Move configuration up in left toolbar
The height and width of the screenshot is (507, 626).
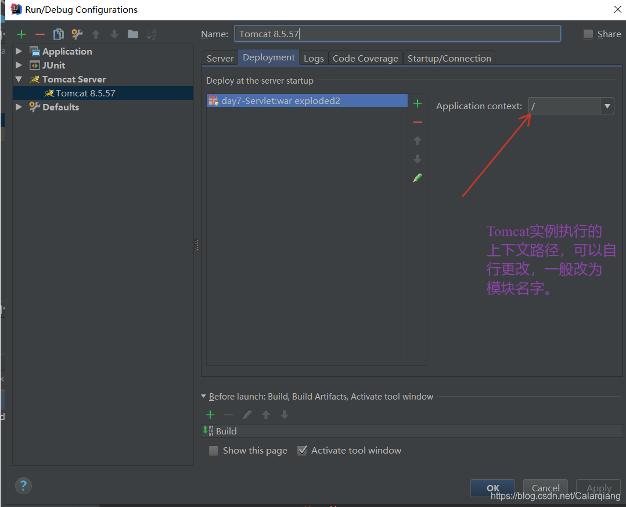coord(96,34)
